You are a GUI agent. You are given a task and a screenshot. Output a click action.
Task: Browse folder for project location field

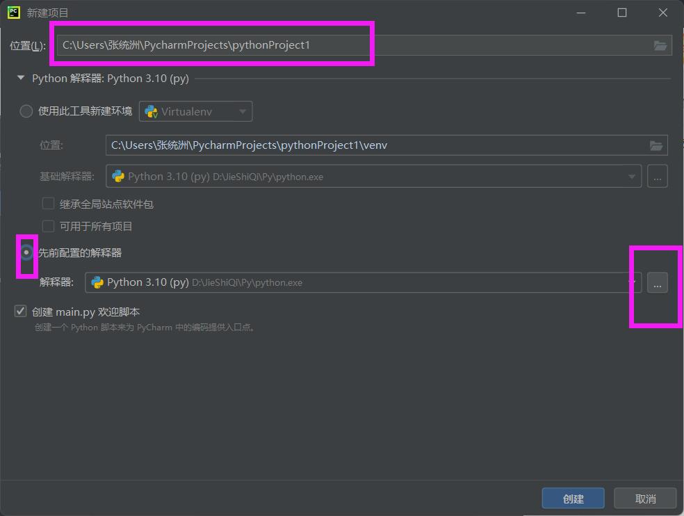click(660, 45)
